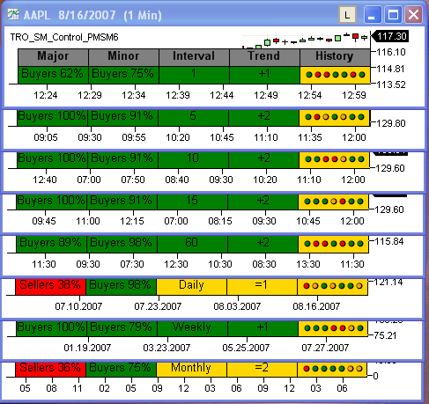Close the AAPL chart window
Screen dimensions: 429x404
(413, 15)
